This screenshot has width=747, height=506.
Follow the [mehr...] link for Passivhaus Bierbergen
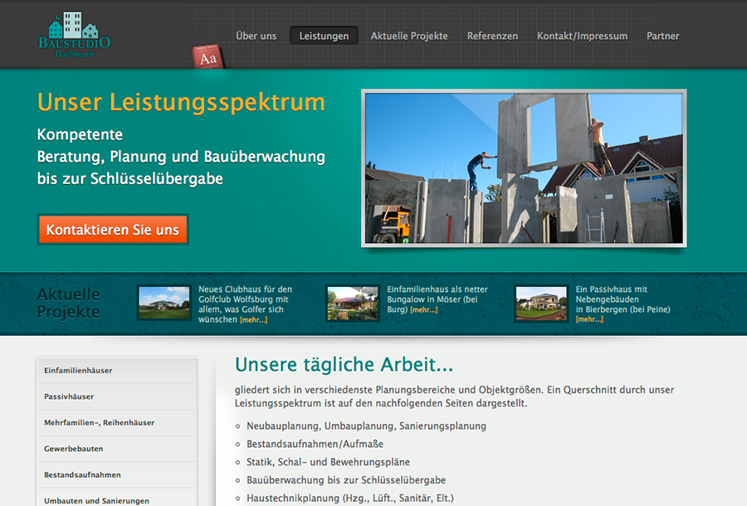(x=589, y=319)
